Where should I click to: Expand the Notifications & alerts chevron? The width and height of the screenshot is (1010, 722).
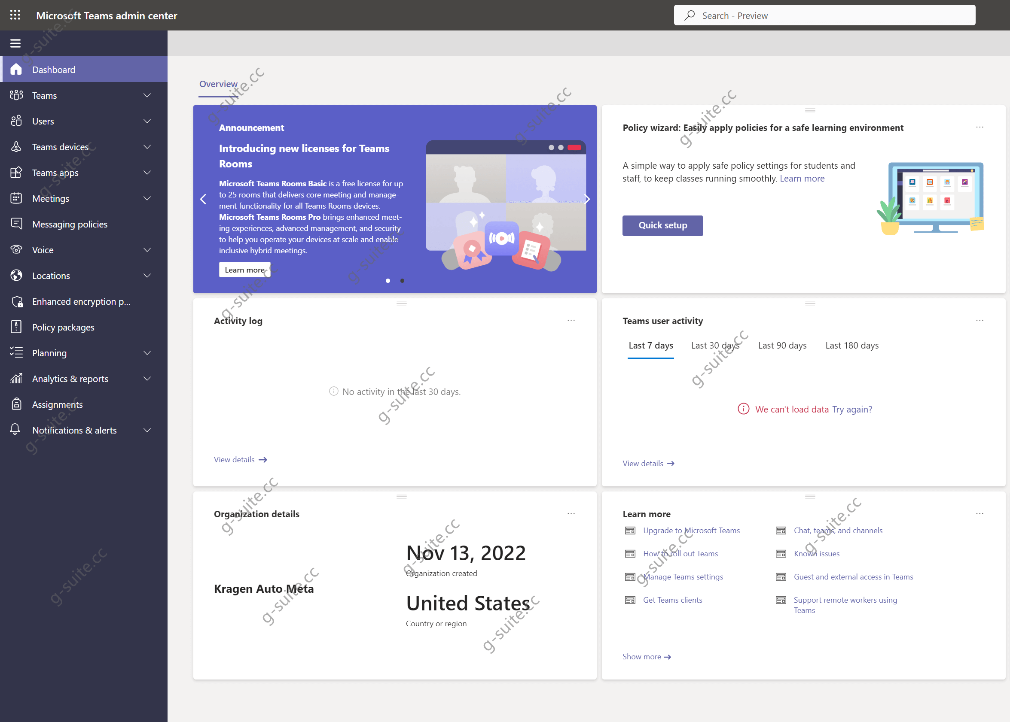pyautogui.click(x=147, y=430)
